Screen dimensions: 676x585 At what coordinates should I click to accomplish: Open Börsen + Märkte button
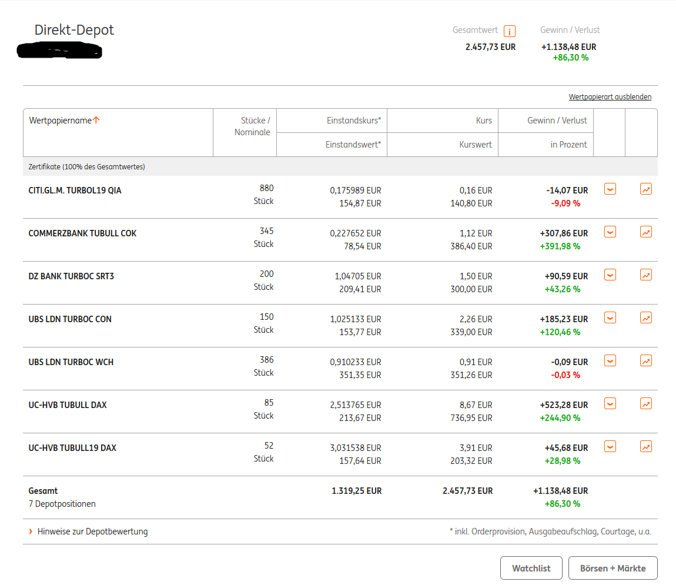613,568
